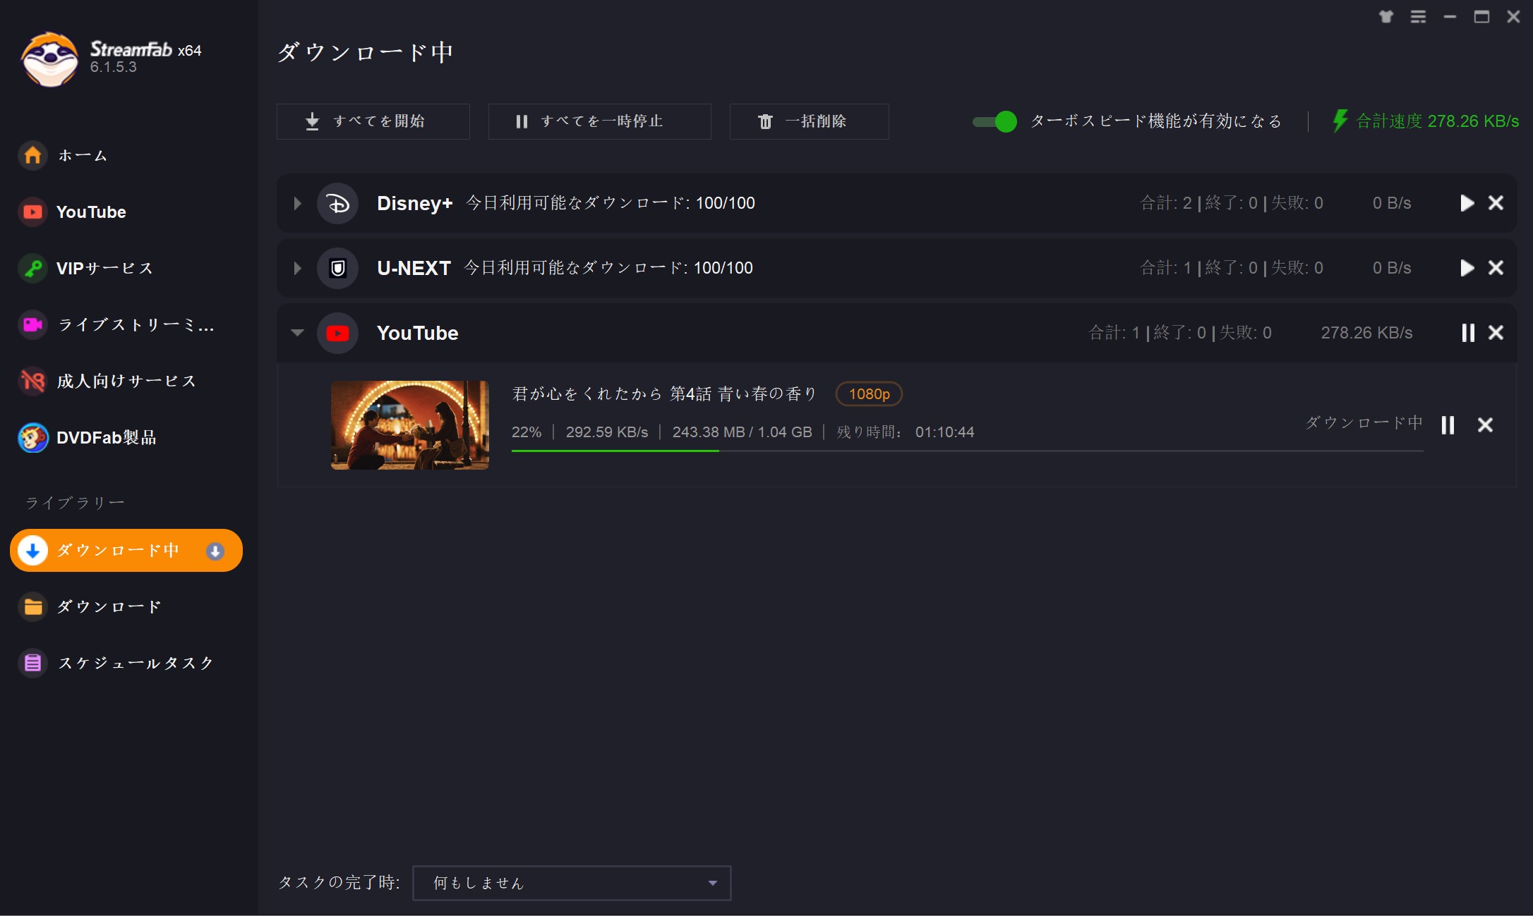Click すべてを開始 button
The width and height of the screenshot is (1533, 916).
pyautogui.click(x=373, y=121)
